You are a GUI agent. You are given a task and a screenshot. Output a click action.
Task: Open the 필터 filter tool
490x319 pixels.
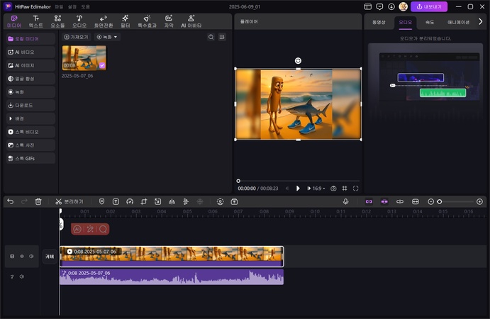(125, 21)
